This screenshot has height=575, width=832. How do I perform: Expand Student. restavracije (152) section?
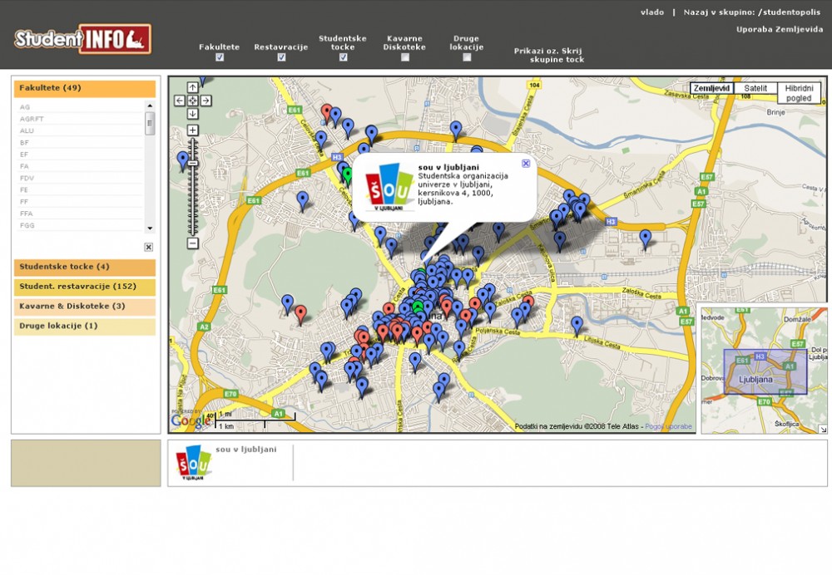[84, 287]
